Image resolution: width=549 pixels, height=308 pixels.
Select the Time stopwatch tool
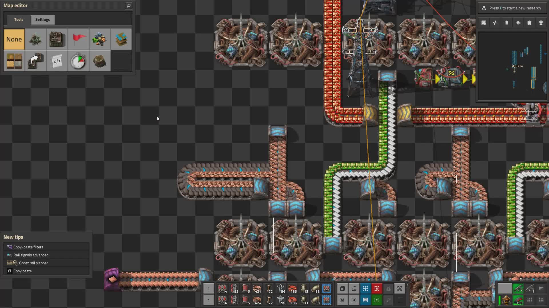78,61
